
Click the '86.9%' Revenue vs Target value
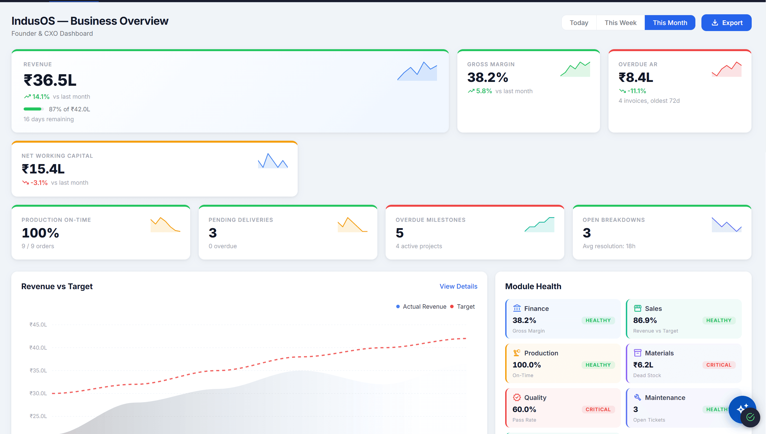(645, 320)
